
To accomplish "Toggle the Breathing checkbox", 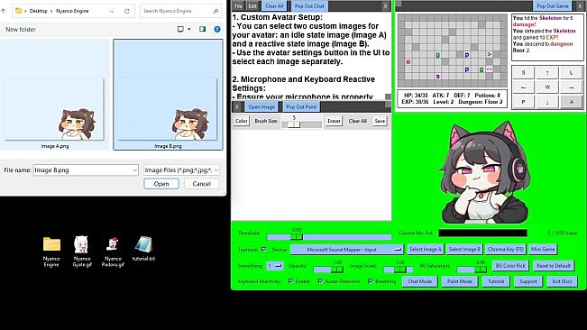I will pyautogui.click(x=371, y=281).
